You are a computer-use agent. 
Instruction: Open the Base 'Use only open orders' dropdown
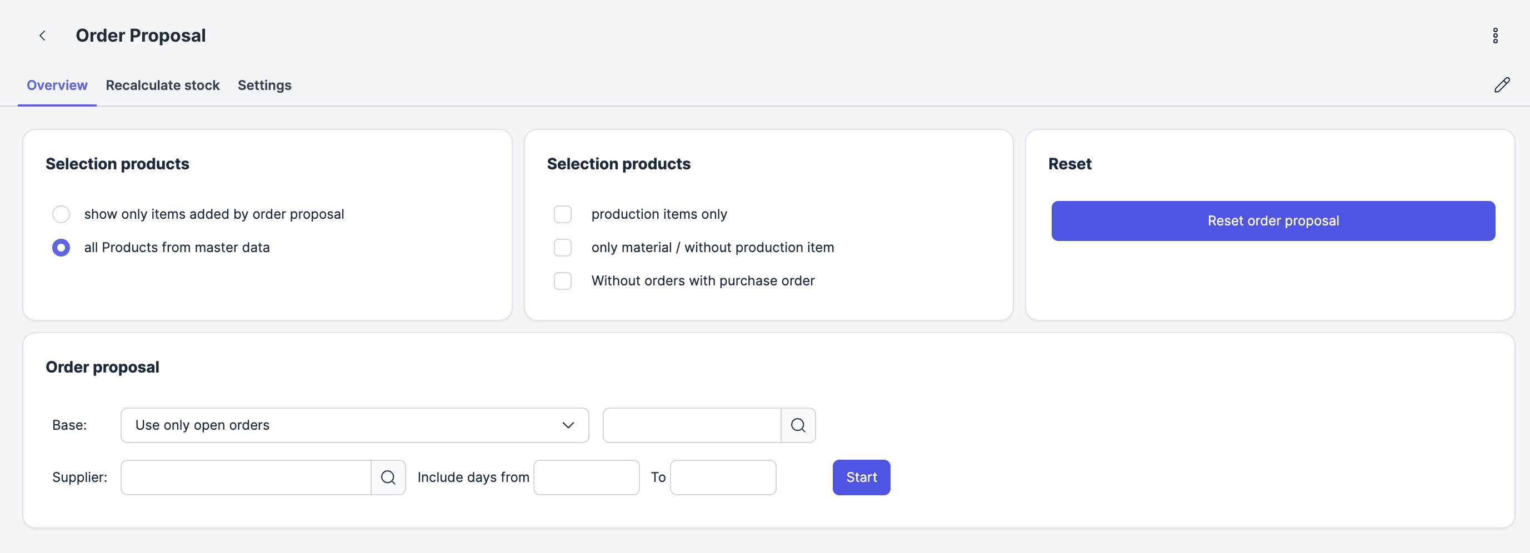click(x=354, y=425)
